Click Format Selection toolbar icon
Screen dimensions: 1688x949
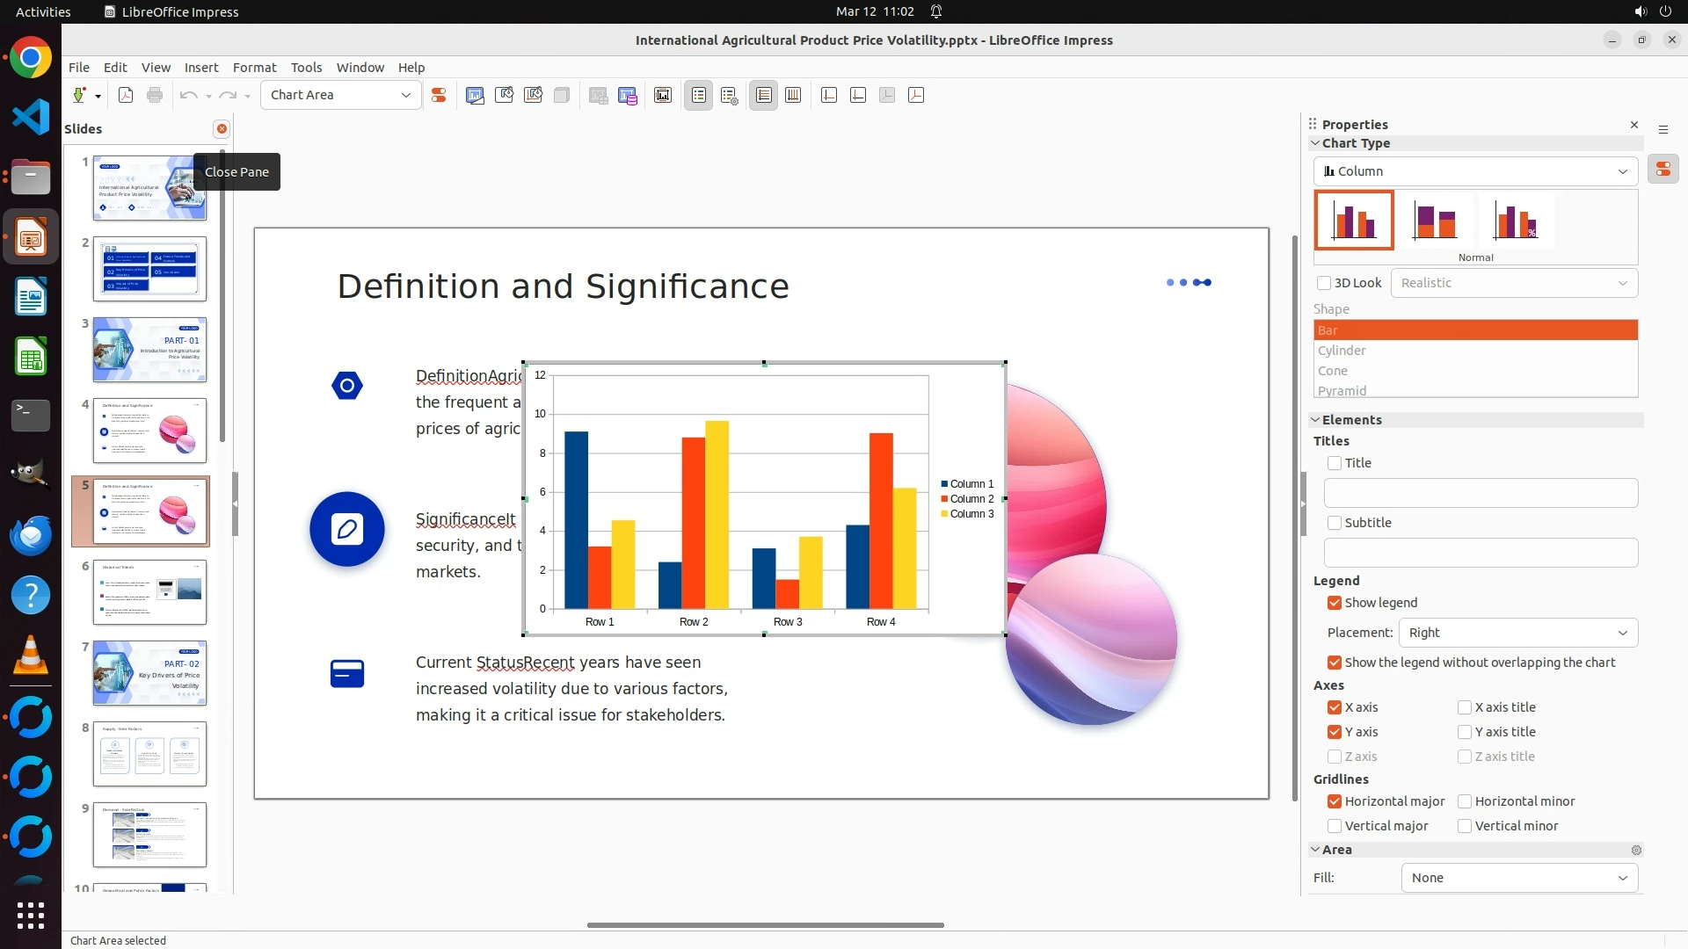pos(439,95)
